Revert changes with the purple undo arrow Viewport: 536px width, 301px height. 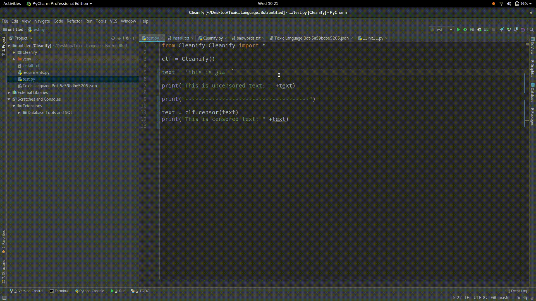[x=523, y=30]
